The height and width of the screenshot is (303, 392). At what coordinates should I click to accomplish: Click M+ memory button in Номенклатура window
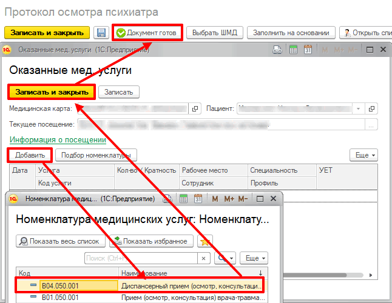tap(229, 199)
